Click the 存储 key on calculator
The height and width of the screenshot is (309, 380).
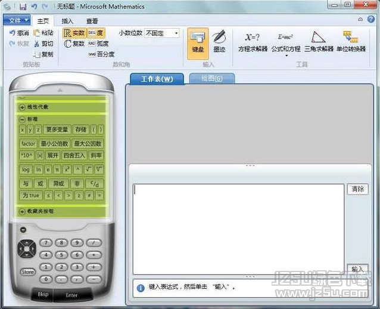point(80,129)
